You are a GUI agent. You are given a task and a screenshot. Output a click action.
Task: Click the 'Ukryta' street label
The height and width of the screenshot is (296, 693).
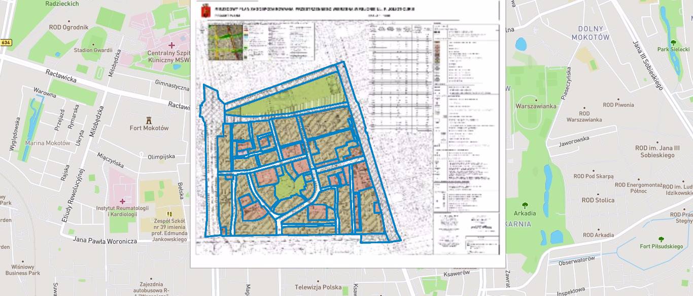point(80,138)
